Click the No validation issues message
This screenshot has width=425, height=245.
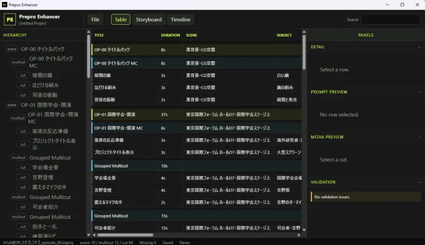[366, 197]
